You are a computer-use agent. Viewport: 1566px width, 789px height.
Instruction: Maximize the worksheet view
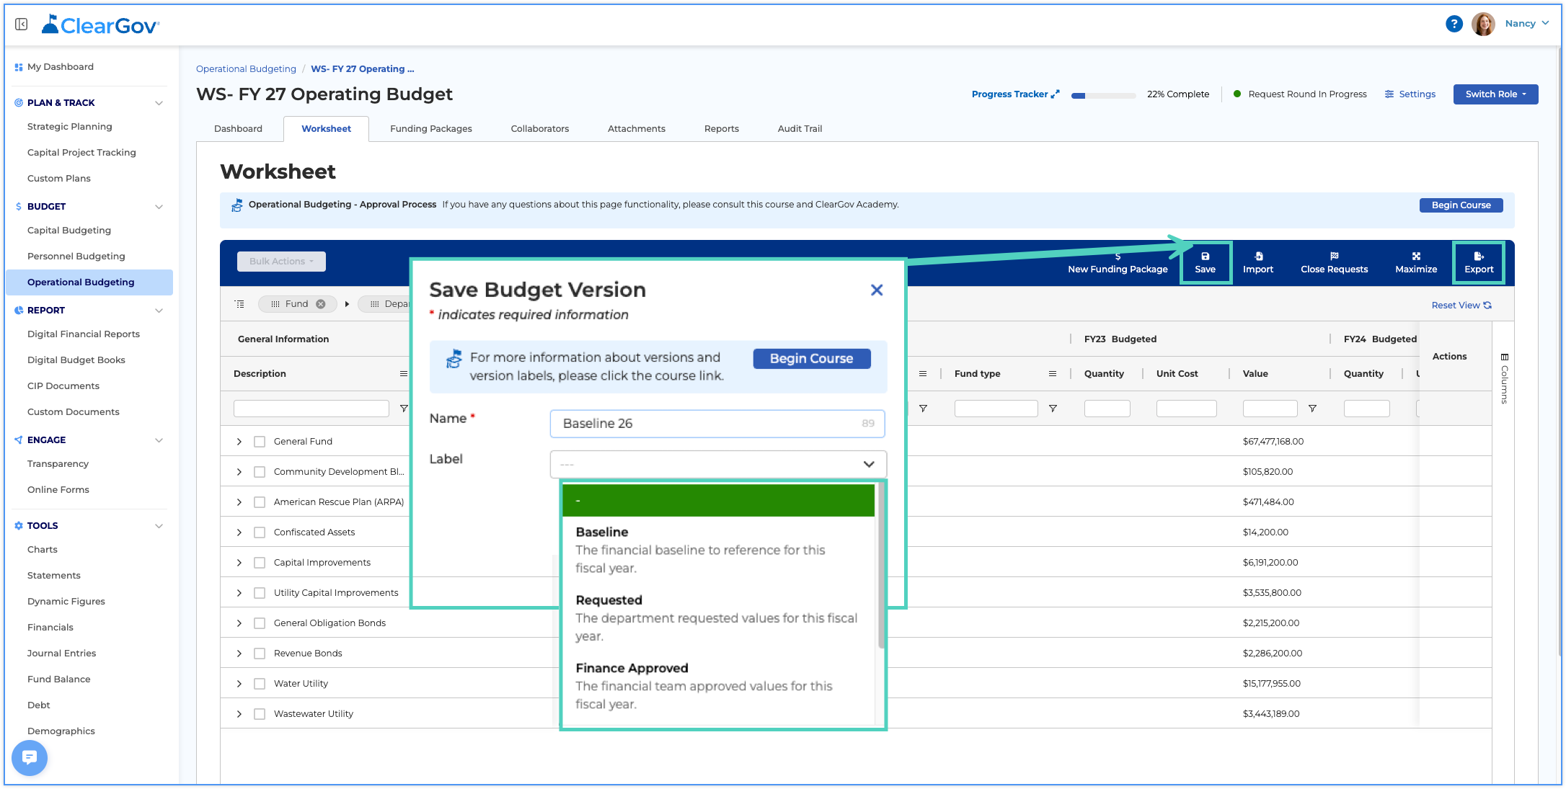tap(1416, 263)
